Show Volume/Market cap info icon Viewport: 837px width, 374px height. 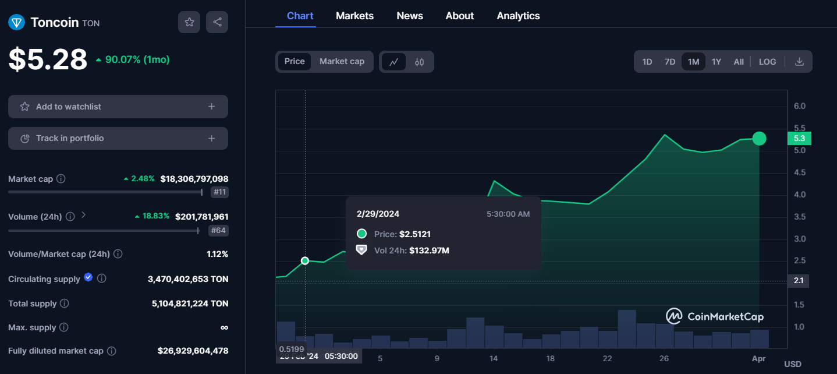(118, 254)
